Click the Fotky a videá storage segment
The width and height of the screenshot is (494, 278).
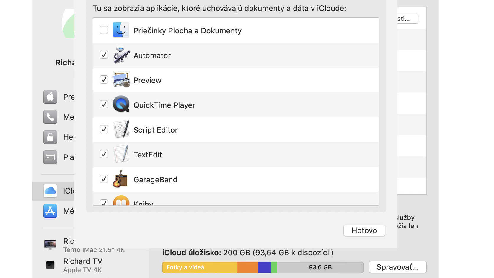tap(200, 267)
